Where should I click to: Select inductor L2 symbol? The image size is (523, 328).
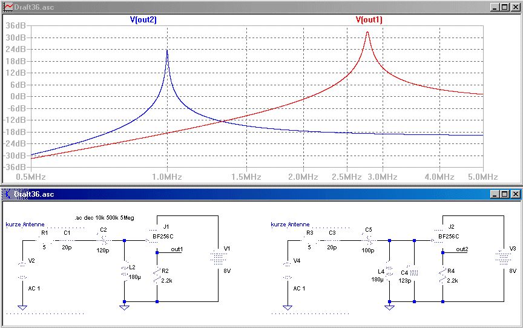coord(125,271)
